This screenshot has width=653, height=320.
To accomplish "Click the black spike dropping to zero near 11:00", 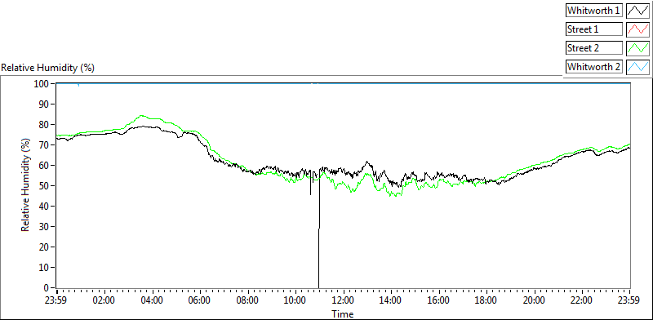I will coord(319,233).
